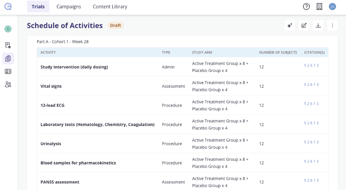Open the people group sidebar icon
346x190 pixels.
[8, 85]
